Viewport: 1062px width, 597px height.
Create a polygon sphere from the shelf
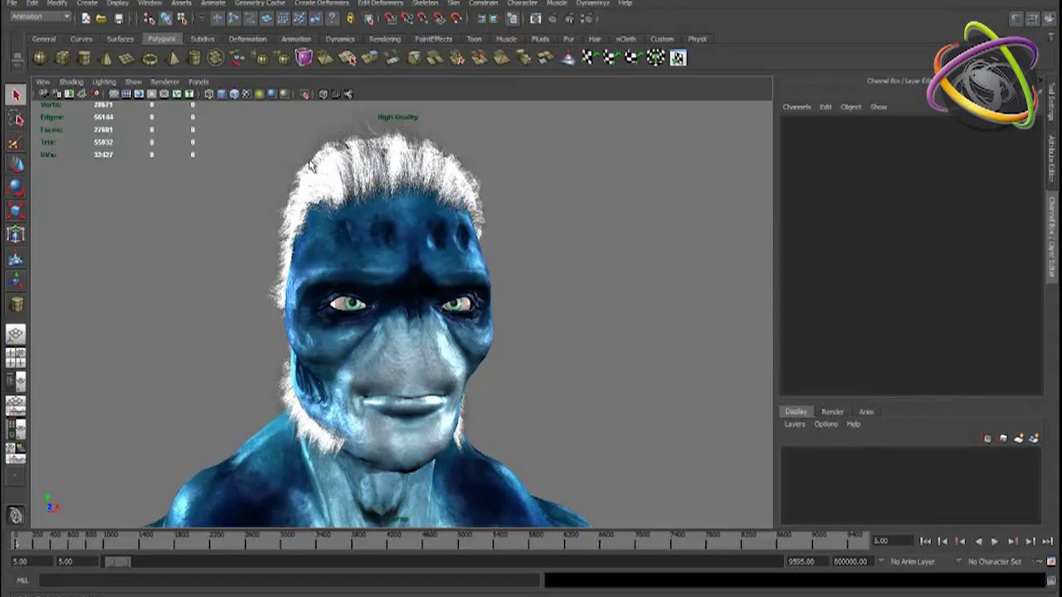click(x=40, y=58)
